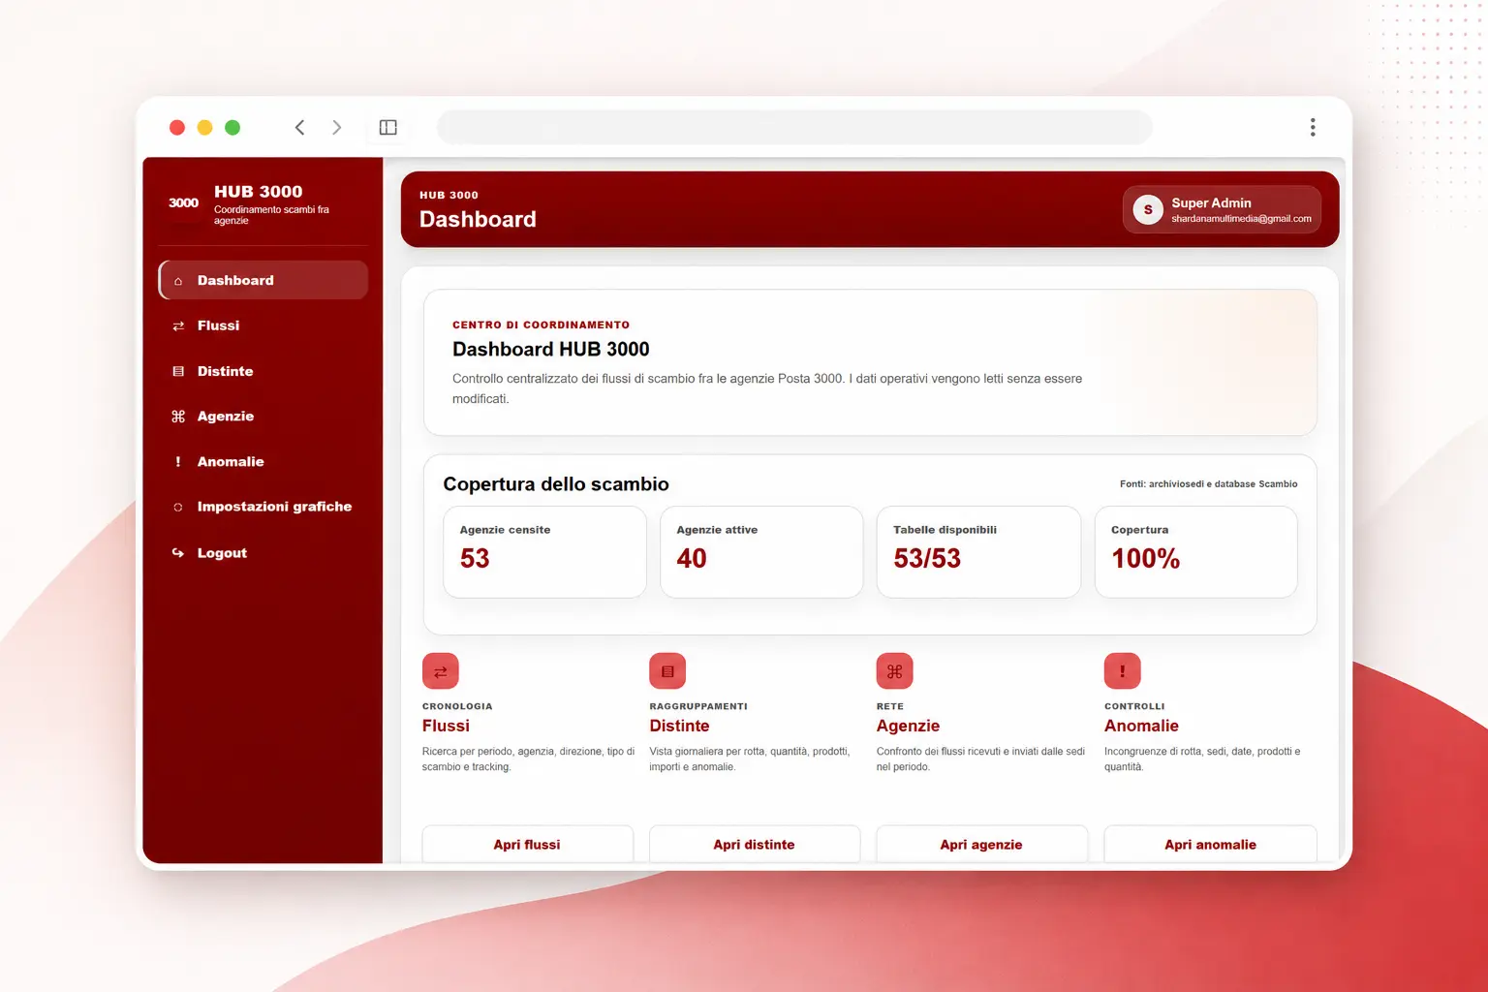This screenshot has height=992, width=1488.
Task: Click the Anomalie exclamation icon in the sidebar
Action: point(178,462)
